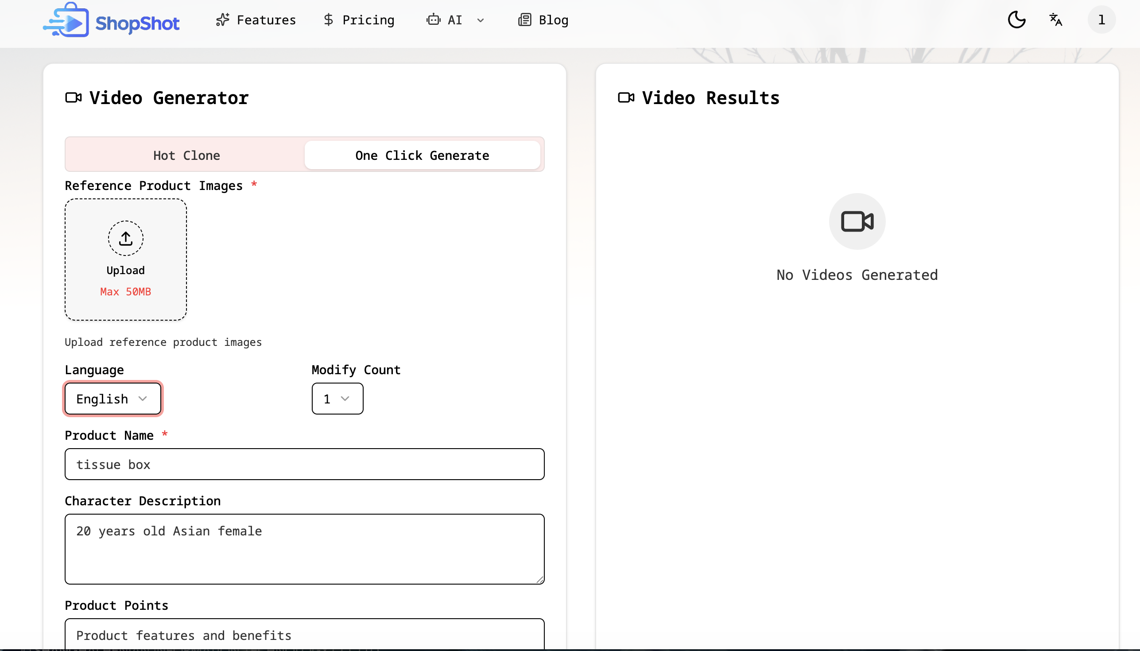The image size is (1140, 651).
Task: Open the Language English dropdown
Action: (112, 399)
